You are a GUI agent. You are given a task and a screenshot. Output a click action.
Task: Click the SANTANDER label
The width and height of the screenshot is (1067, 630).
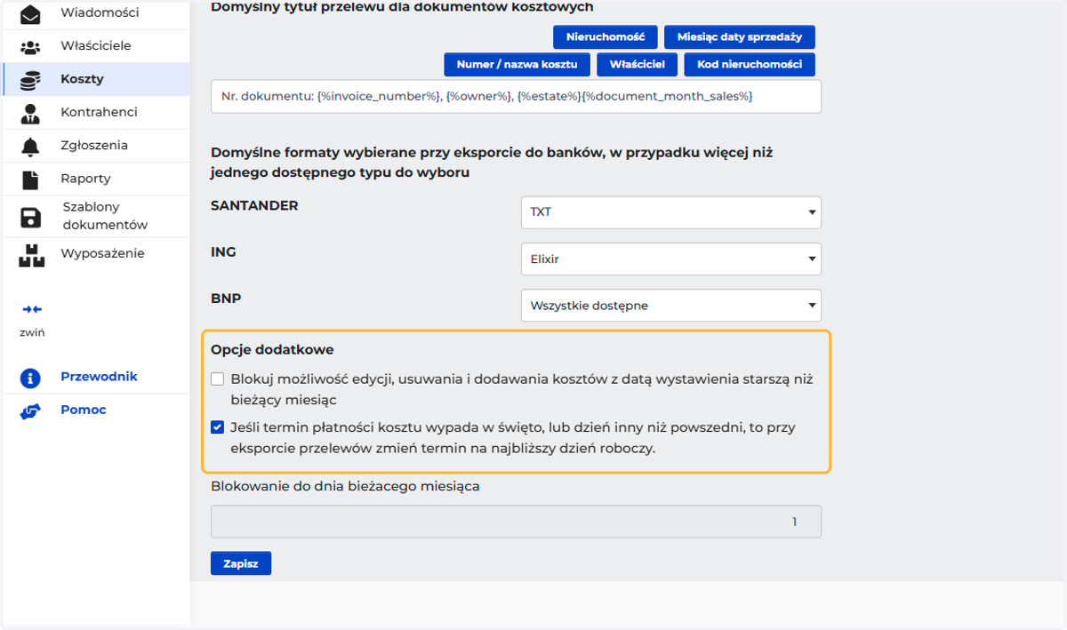pyautogui.click(x=254, y=205)
